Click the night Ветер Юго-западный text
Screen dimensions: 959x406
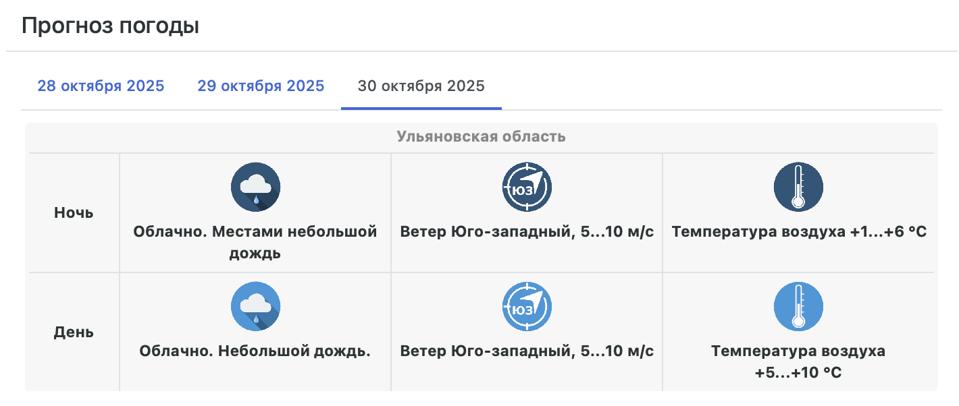527,232
